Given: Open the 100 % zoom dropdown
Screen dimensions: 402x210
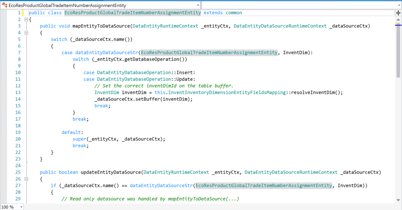Looking at the screenshot, I should pyautogui.click(x=21, y=207).
